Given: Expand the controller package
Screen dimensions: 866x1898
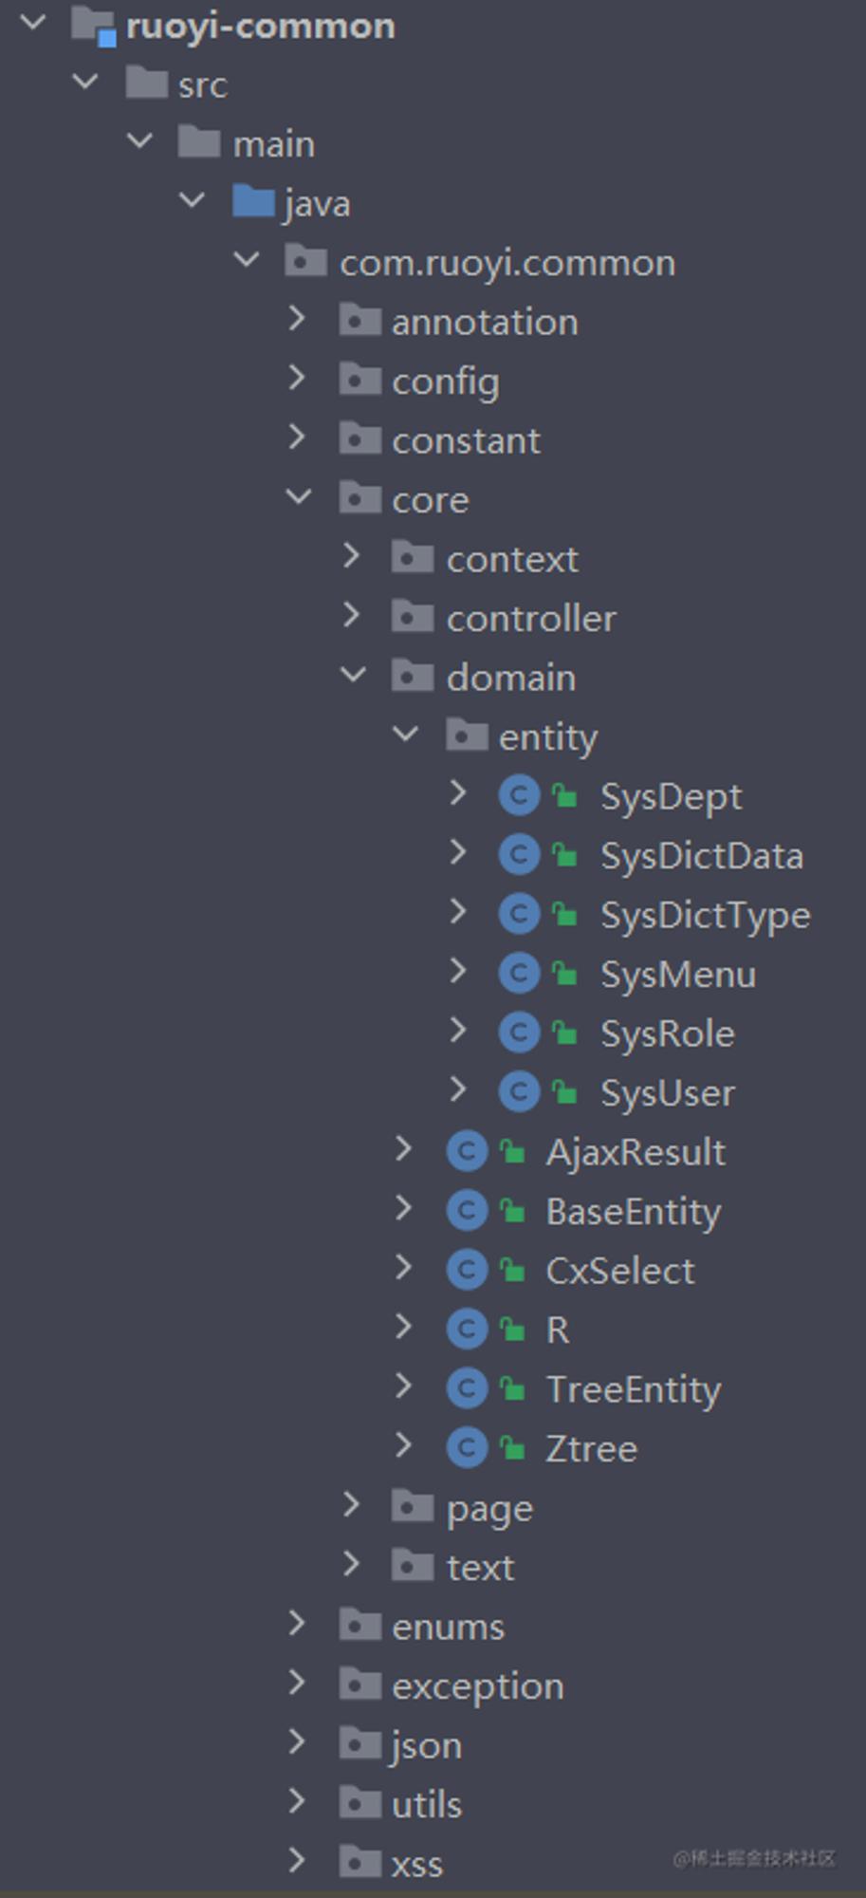Looking at the screenshot, I should (x=352, y=616).
